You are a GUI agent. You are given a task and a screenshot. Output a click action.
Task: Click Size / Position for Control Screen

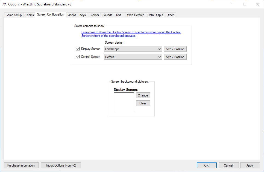(175, 57)
